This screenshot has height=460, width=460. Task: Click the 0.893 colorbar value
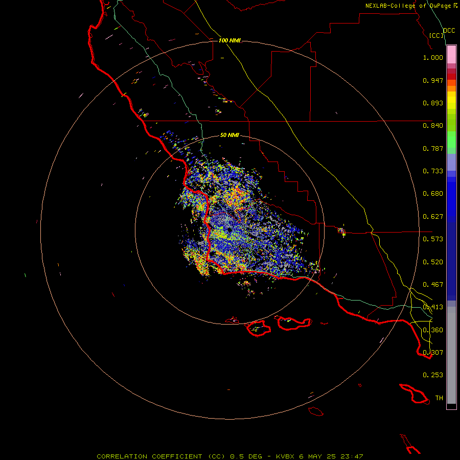click(x=433, y=103)
